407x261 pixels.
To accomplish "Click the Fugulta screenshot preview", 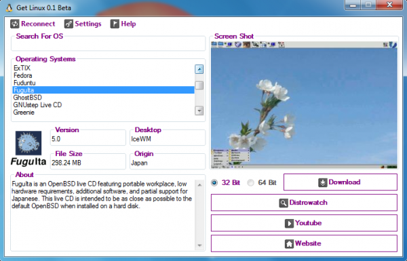I will 304,105.
